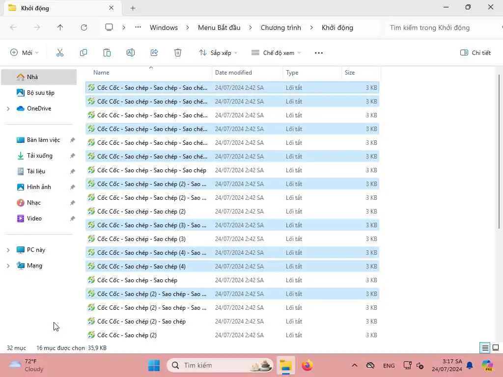Click chevron after Menu Bắt đầu breadcrumb
The height and width of the screenshot is (377, 503).
(251, 27)
